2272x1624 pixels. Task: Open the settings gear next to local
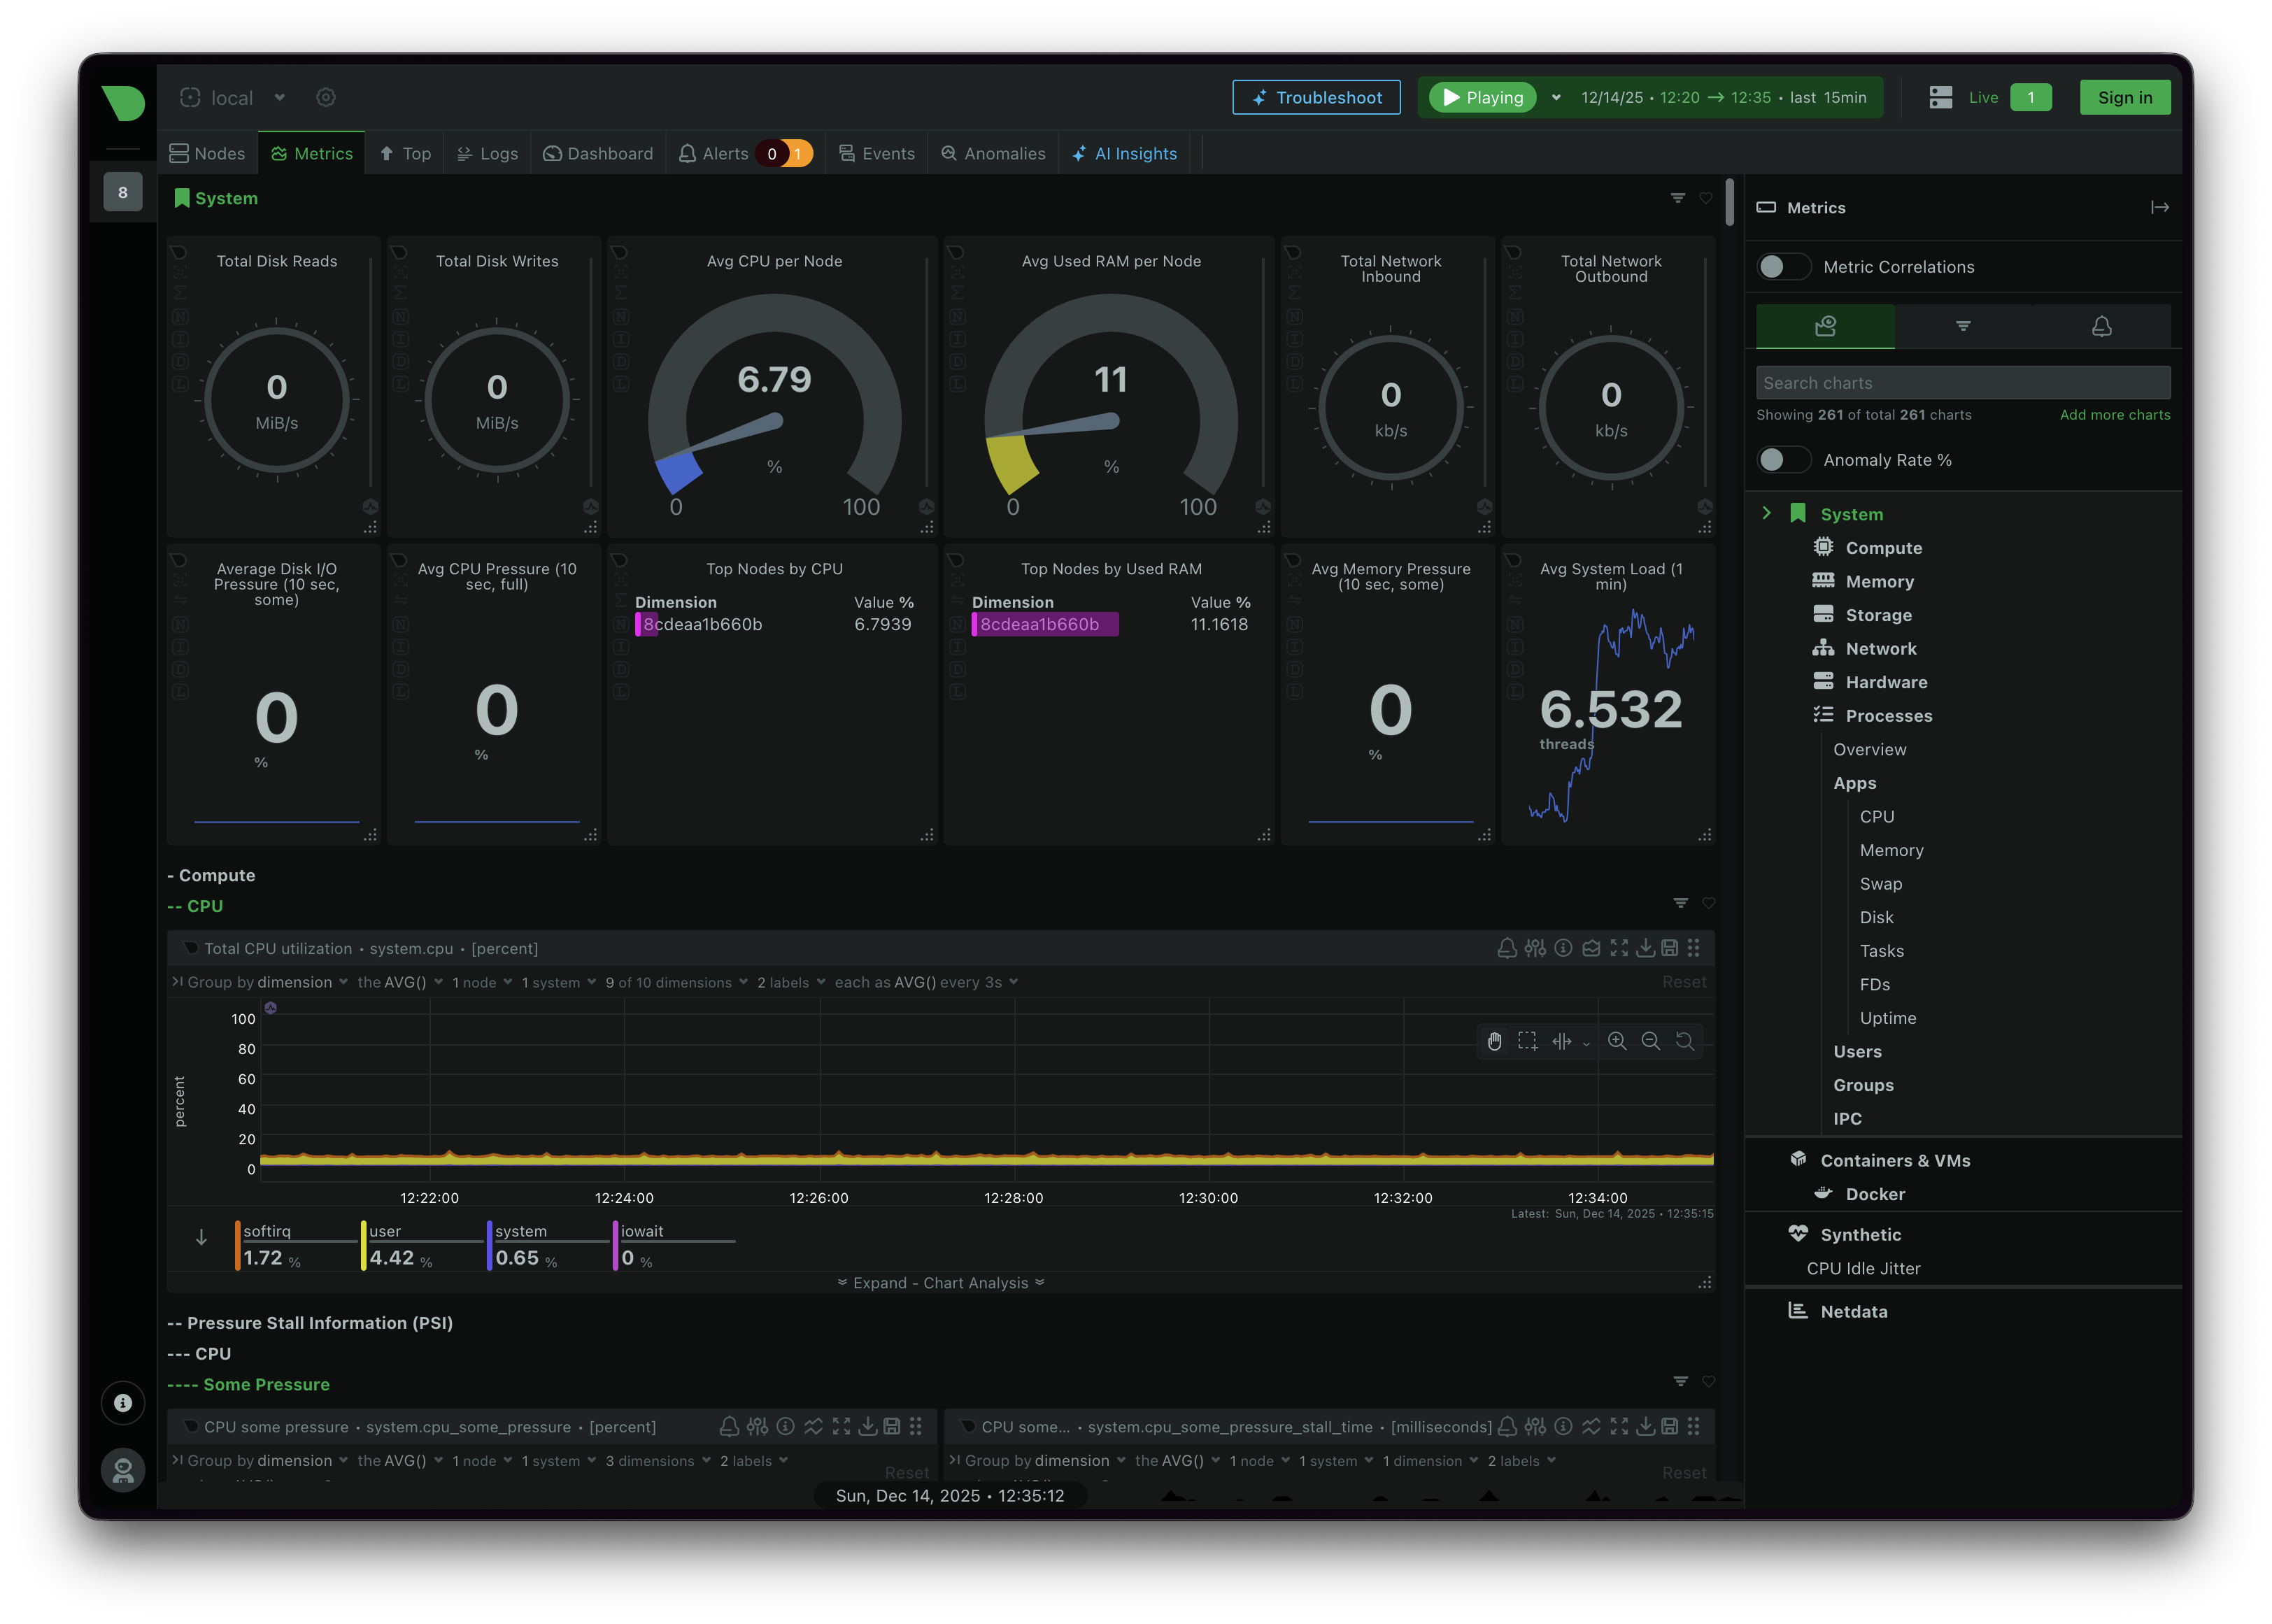pyautogui.click(x=326, y=97)
